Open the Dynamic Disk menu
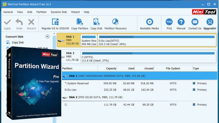This screenshot has height=123, width=219. coord(59,12)
